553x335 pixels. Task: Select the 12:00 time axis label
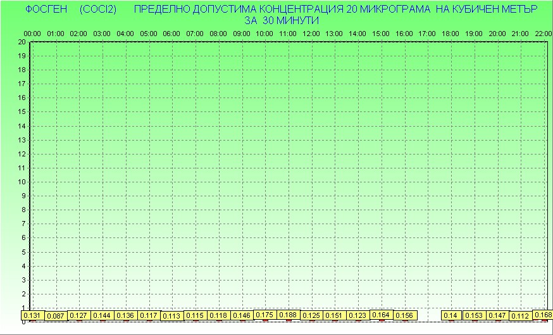[x=311, y=33]
